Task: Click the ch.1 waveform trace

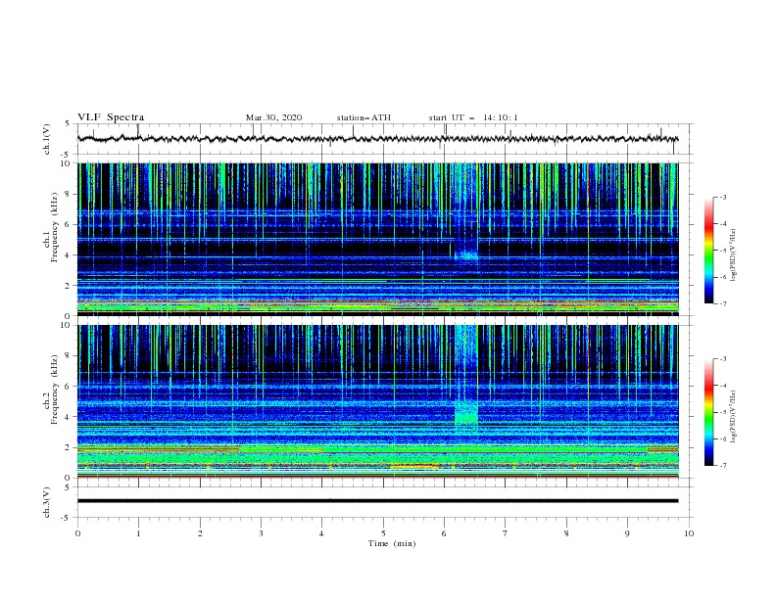Action: pyautogui.click(x=377, y=139)
